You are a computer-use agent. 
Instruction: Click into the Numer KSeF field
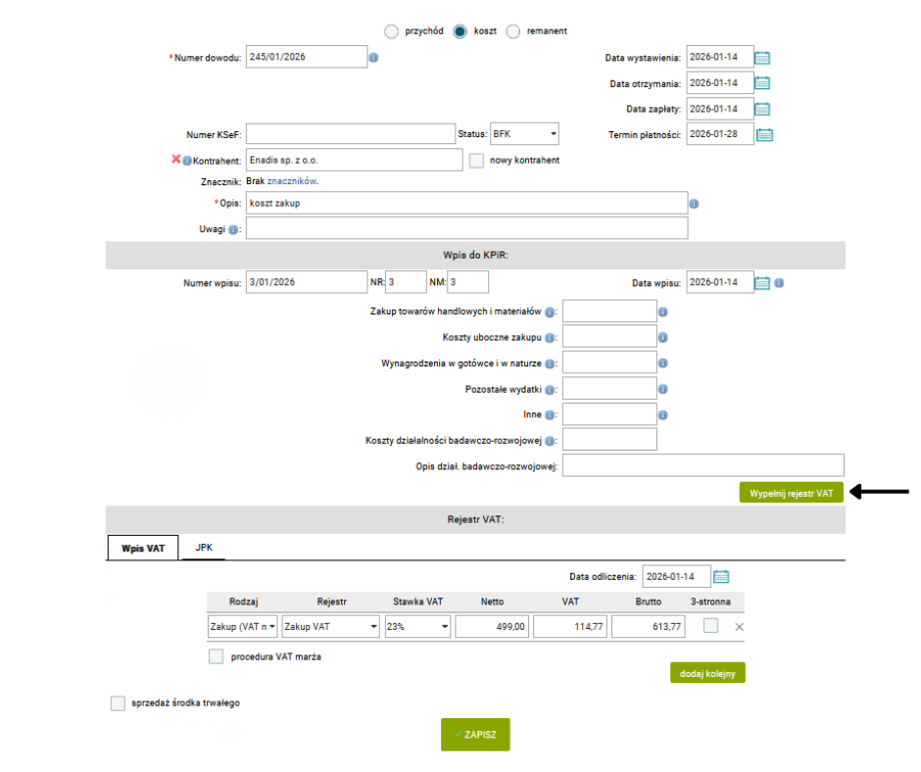(349, 133)
